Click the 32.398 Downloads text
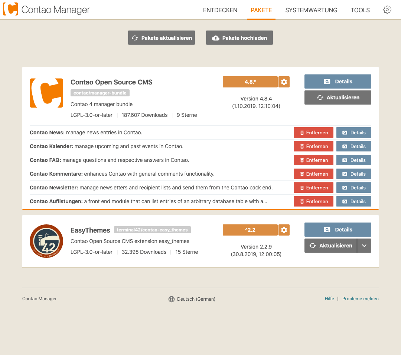Viewport: 401px width, 355px height. pyautogui.click(x=144, y=252)
